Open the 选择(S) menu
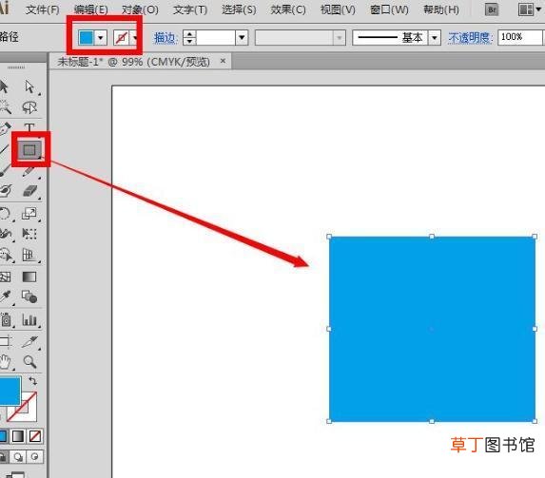This screenshot has height=478, width=545. click(239, 10)
